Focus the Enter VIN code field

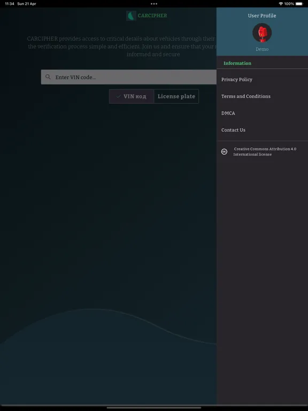pos(129,77)
